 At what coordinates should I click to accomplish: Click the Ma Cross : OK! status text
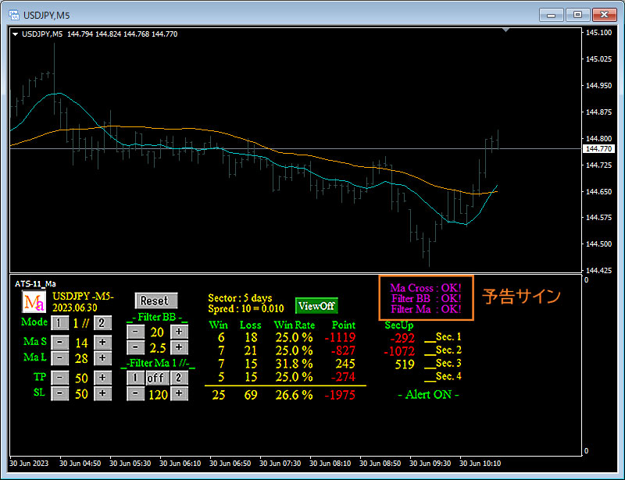pos(426,287)
